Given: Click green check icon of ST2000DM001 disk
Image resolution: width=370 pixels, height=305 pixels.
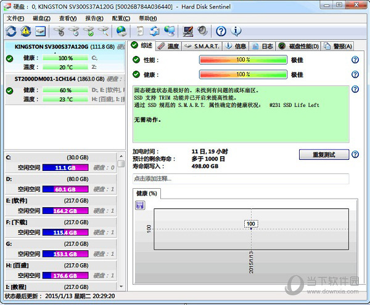Looking at the screenshot, I should point(10,90).
